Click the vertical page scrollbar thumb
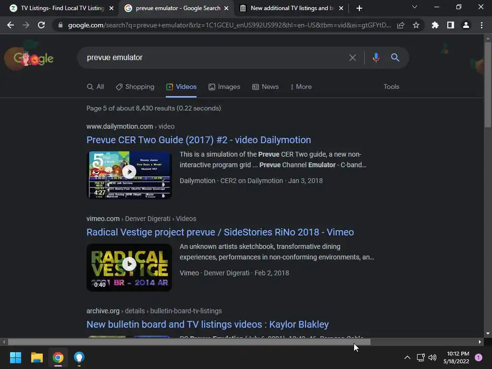Screen dimensions: 492x369 click(488, 84)
